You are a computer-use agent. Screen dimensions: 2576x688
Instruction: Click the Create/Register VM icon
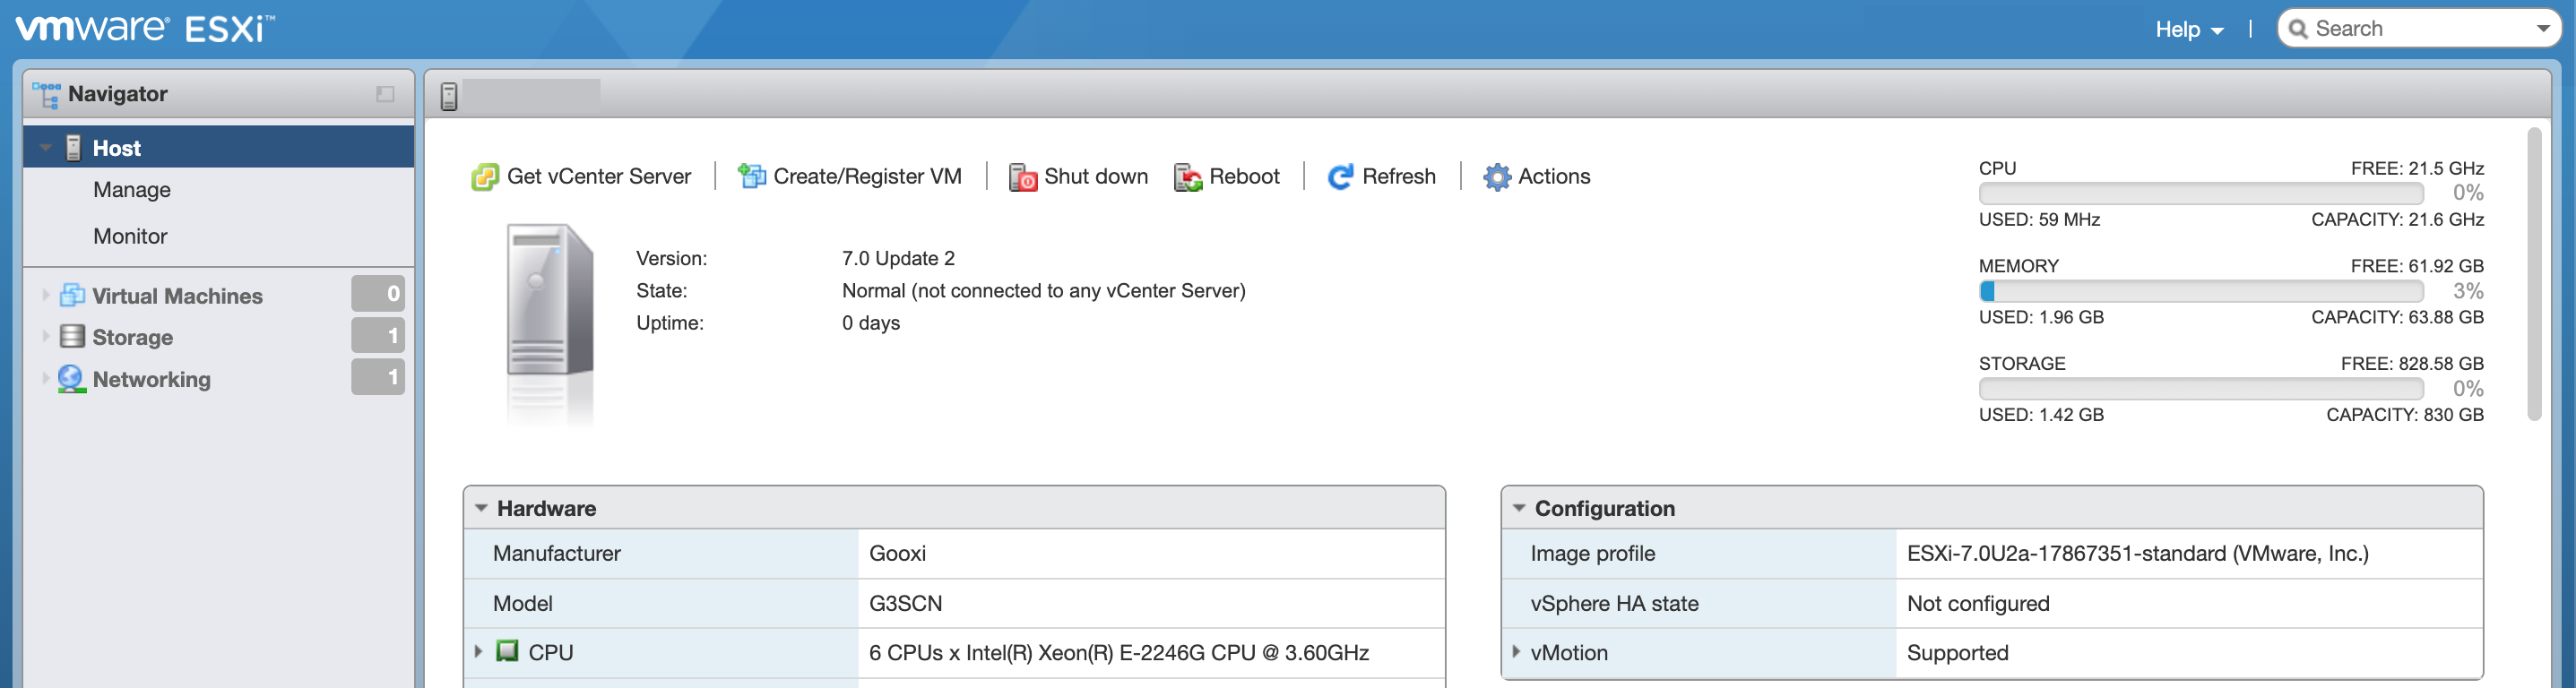tap(751, 177)
